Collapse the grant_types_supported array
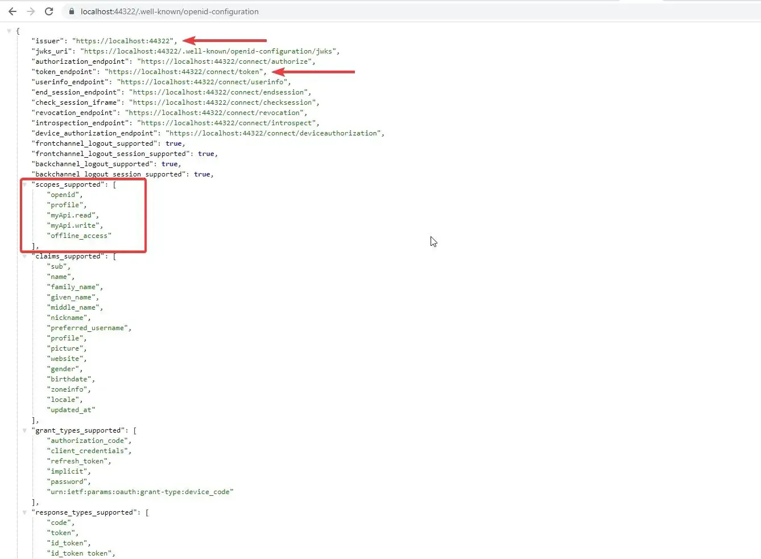Image resolution: width=761 pixels, height=559 pixels. [x=25, y=430]
